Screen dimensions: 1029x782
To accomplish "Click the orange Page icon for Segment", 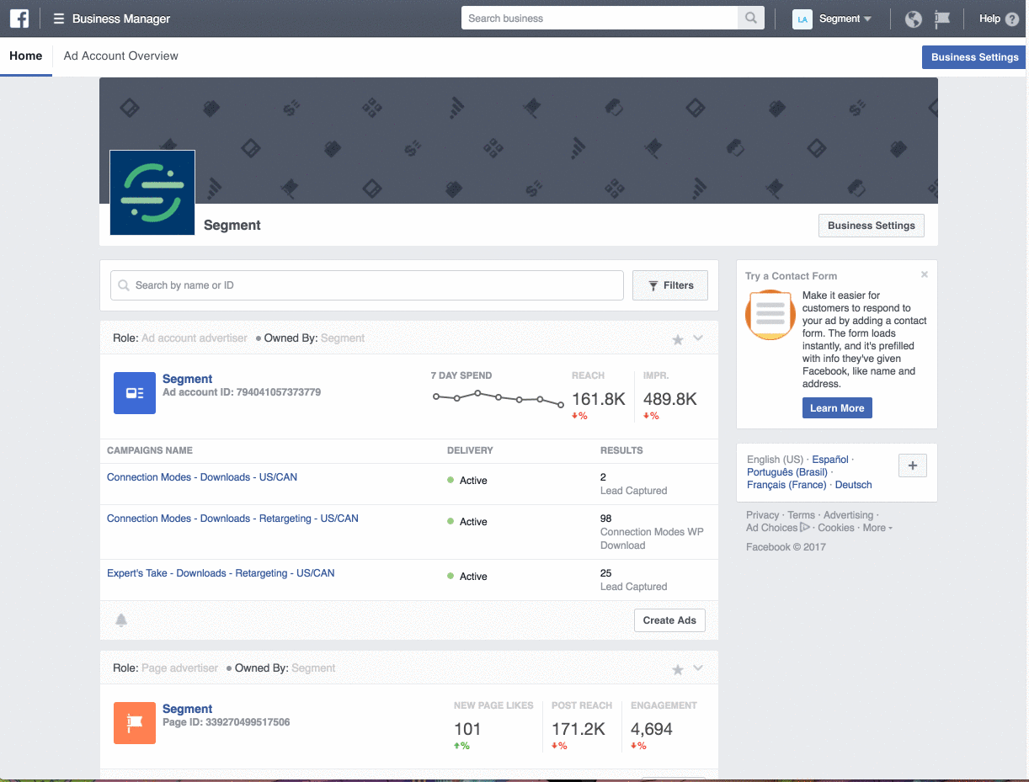I will click(135, 723).
